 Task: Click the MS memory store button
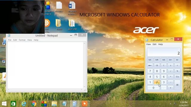[x=164, y=60]
